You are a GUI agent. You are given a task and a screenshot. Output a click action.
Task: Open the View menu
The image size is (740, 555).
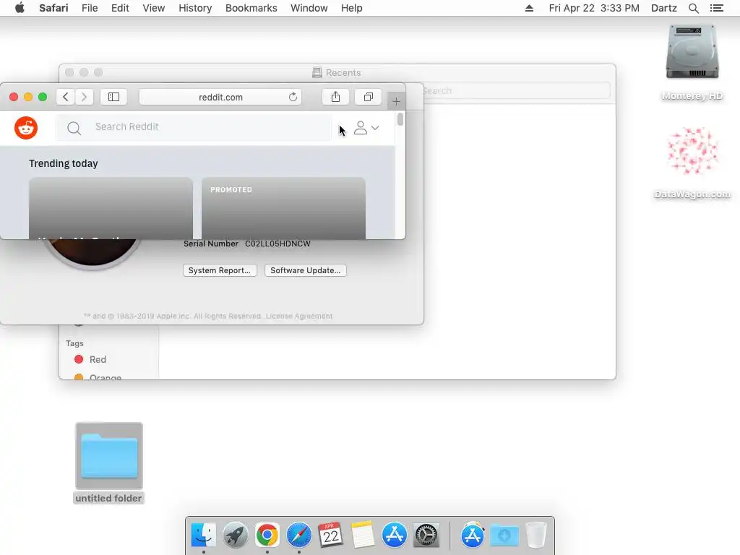click(x=154, y=8)
